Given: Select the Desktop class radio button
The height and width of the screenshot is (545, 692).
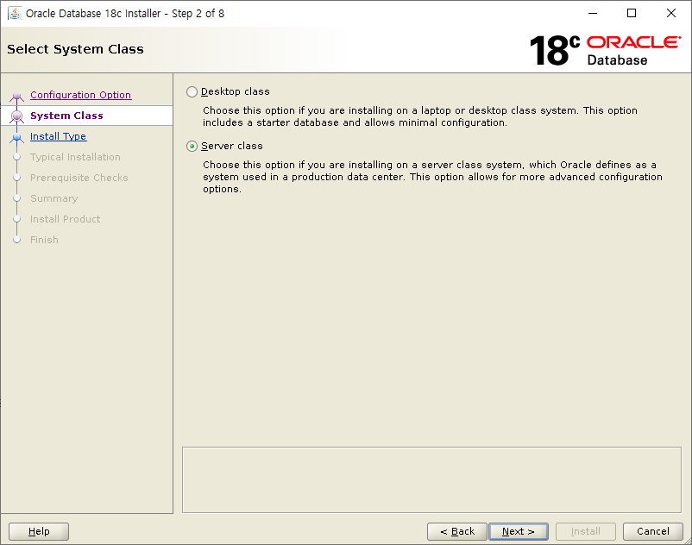Looking at the screenshot, I should pyautogui.click(x=192, y=91).
